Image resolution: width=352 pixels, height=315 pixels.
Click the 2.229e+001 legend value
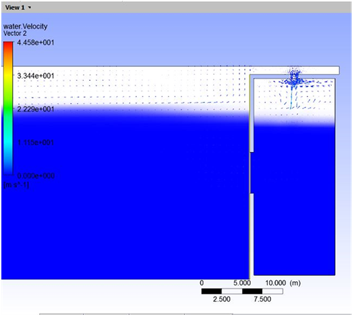(x=36, y=109)
